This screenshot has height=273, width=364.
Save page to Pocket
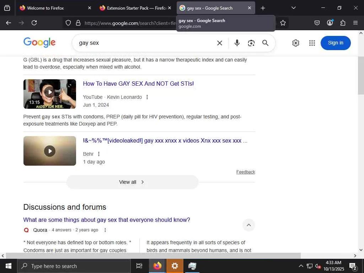click(317, 23)
